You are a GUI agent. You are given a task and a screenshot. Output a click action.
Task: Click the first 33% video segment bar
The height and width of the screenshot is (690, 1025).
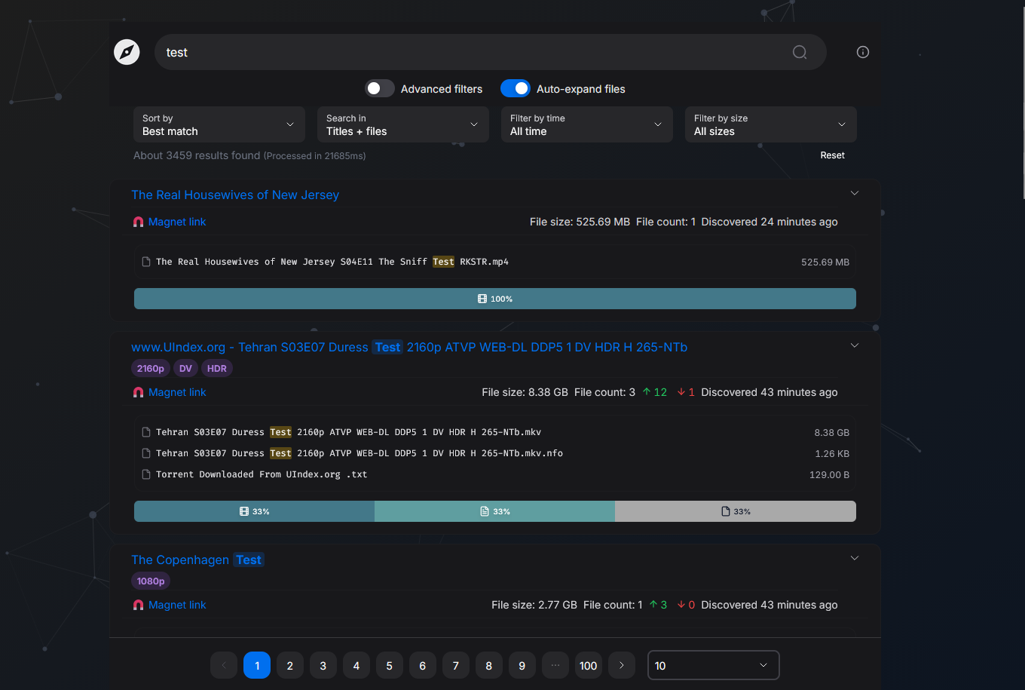[254, 511]
